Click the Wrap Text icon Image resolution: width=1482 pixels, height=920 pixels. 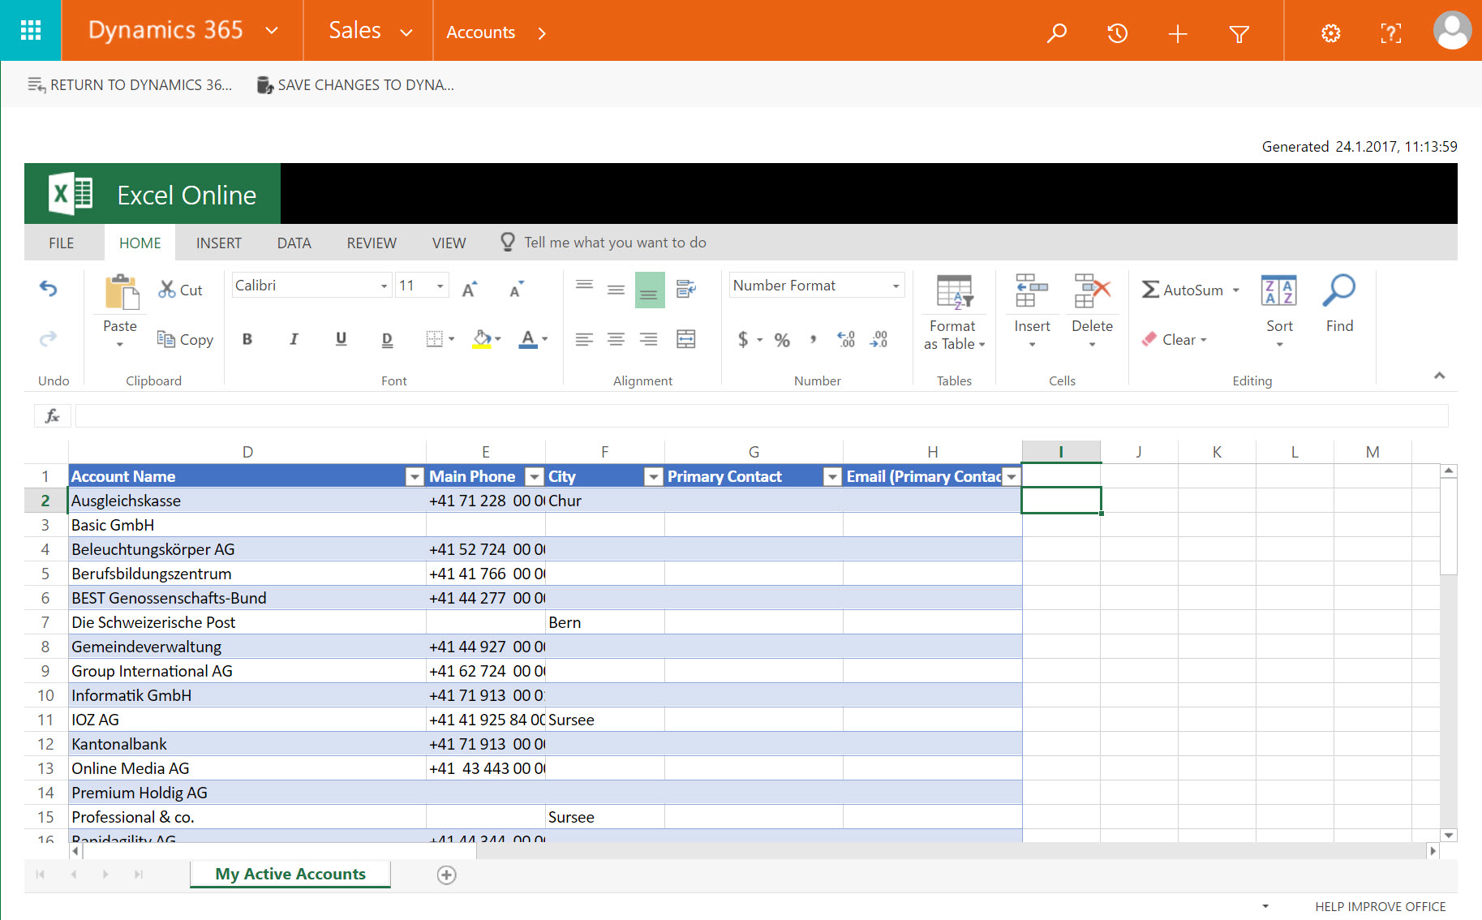[x=686, y=289]
